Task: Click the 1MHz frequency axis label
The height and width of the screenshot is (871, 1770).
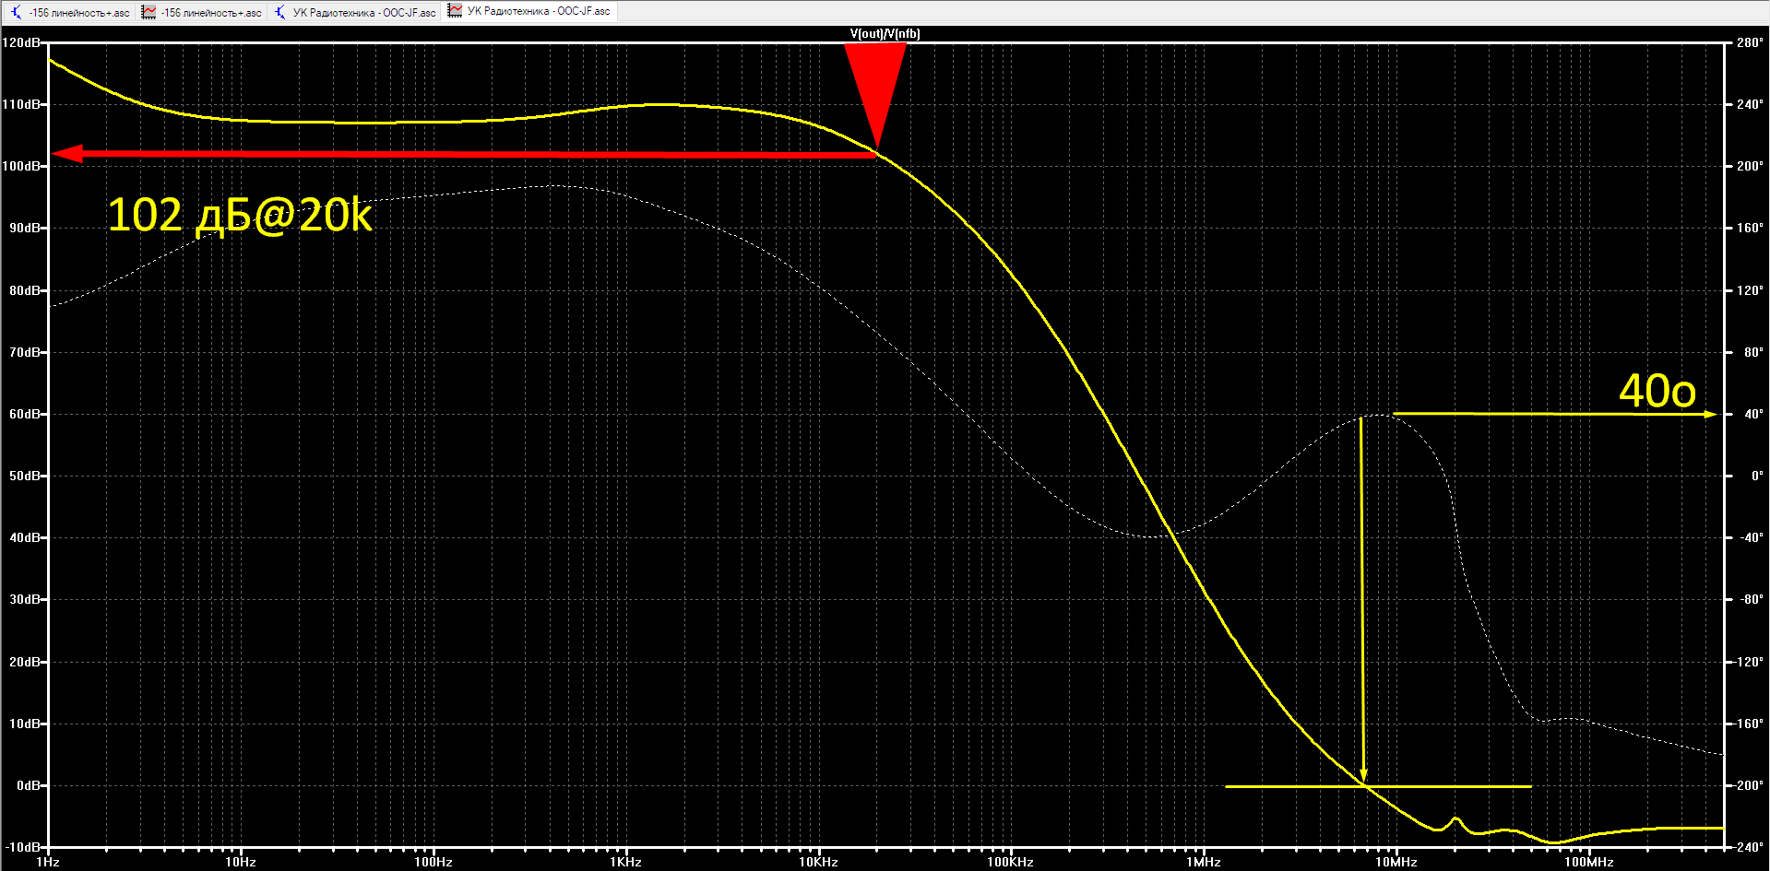Action: 1203,862
